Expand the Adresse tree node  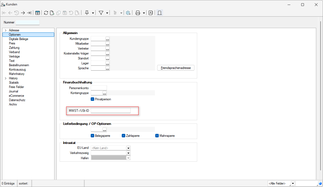click(x=5, y=30)
